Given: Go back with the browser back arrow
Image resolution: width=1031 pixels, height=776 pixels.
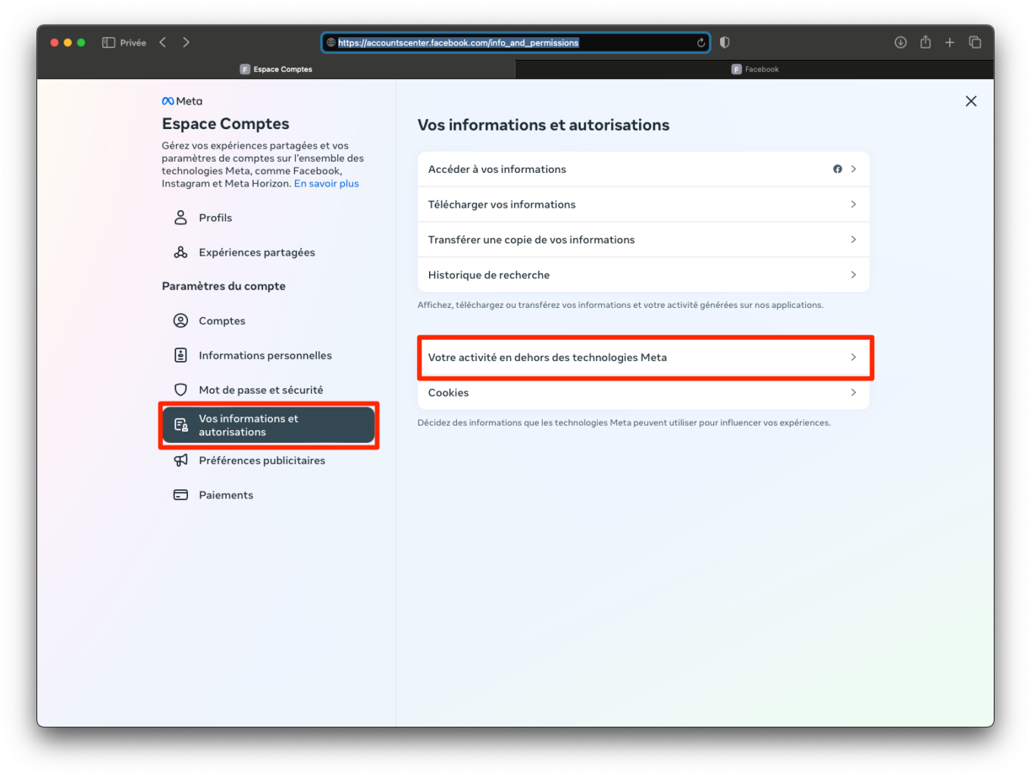Looking at the screenshot, I should point(162,42).
